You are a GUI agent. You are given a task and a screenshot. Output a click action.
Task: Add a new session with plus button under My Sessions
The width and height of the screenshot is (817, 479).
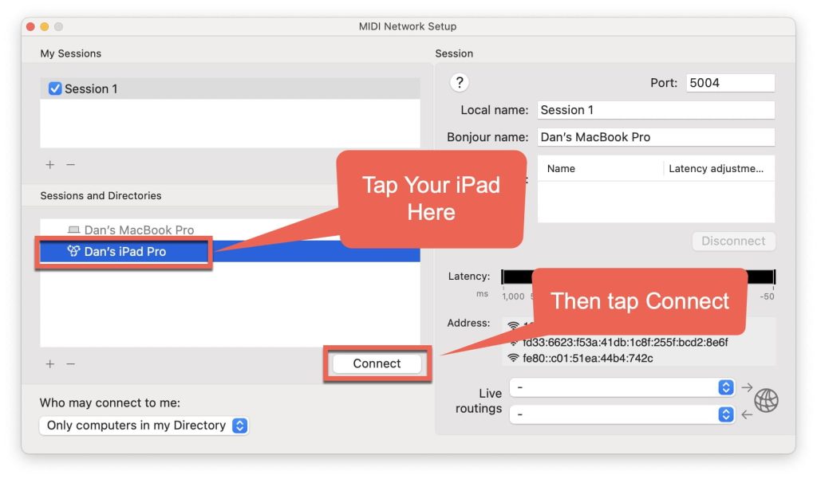pos(49,165)
